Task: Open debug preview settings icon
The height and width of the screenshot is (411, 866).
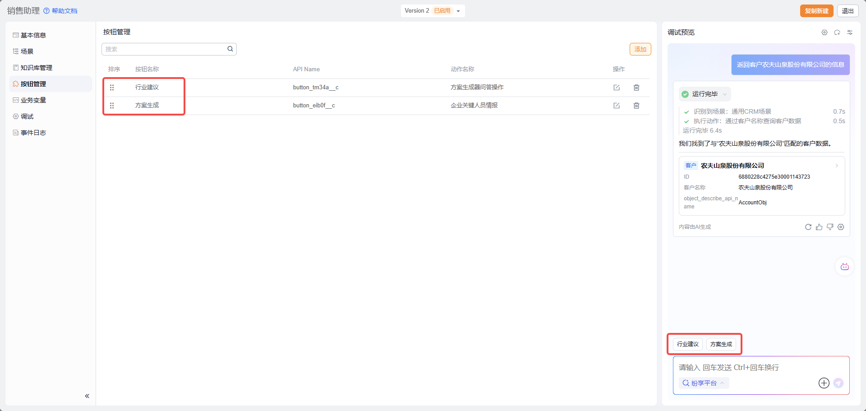Action: click(825, 32)
